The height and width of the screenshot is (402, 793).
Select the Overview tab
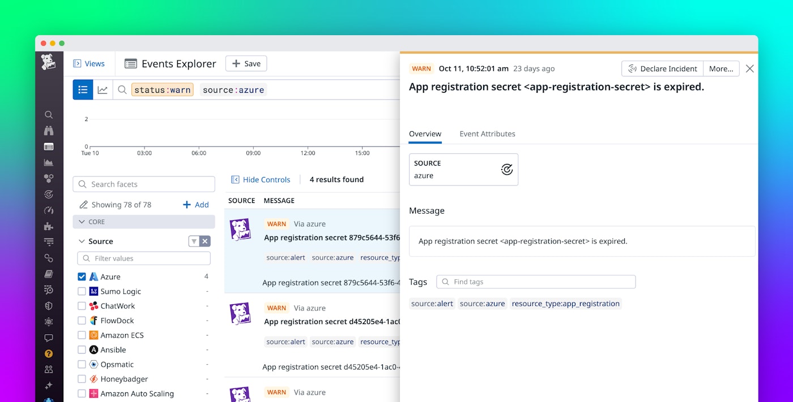pyautogui.click(x=425, y=134)
